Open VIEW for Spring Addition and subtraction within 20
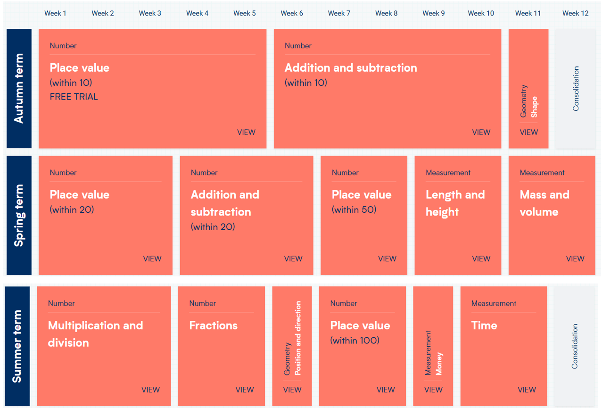 (293, 259)
